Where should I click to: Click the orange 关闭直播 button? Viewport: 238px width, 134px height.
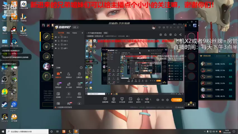(176, 100)
